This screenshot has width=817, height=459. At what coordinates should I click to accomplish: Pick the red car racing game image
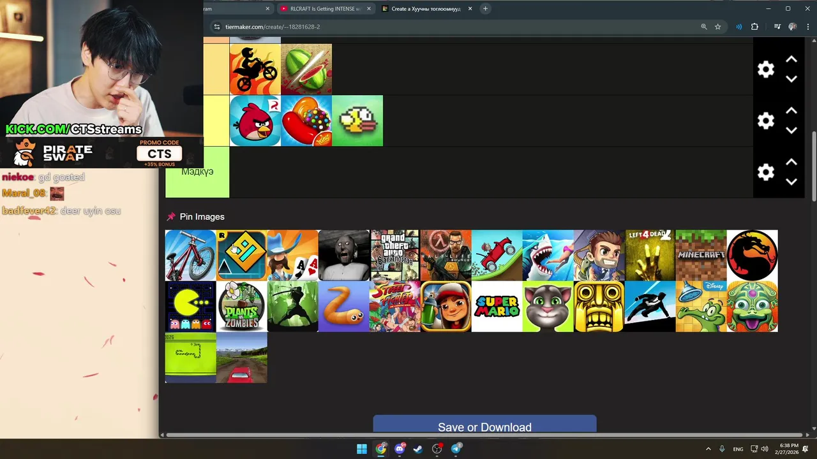click(x=241, y=358)
